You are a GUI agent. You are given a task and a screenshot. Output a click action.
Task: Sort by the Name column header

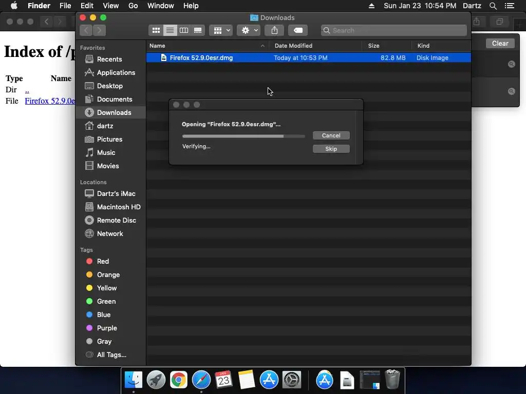tap(208, 46)
